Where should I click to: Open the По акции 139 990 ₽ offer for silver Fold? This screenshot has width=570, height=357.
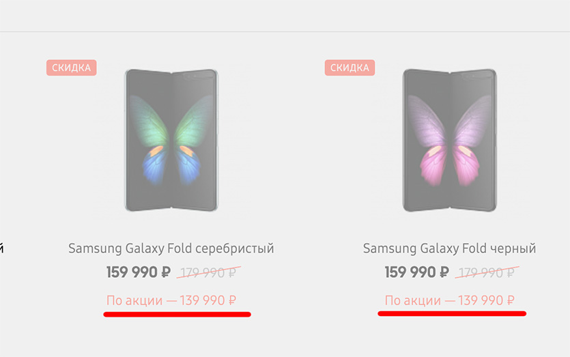[171, 300]
